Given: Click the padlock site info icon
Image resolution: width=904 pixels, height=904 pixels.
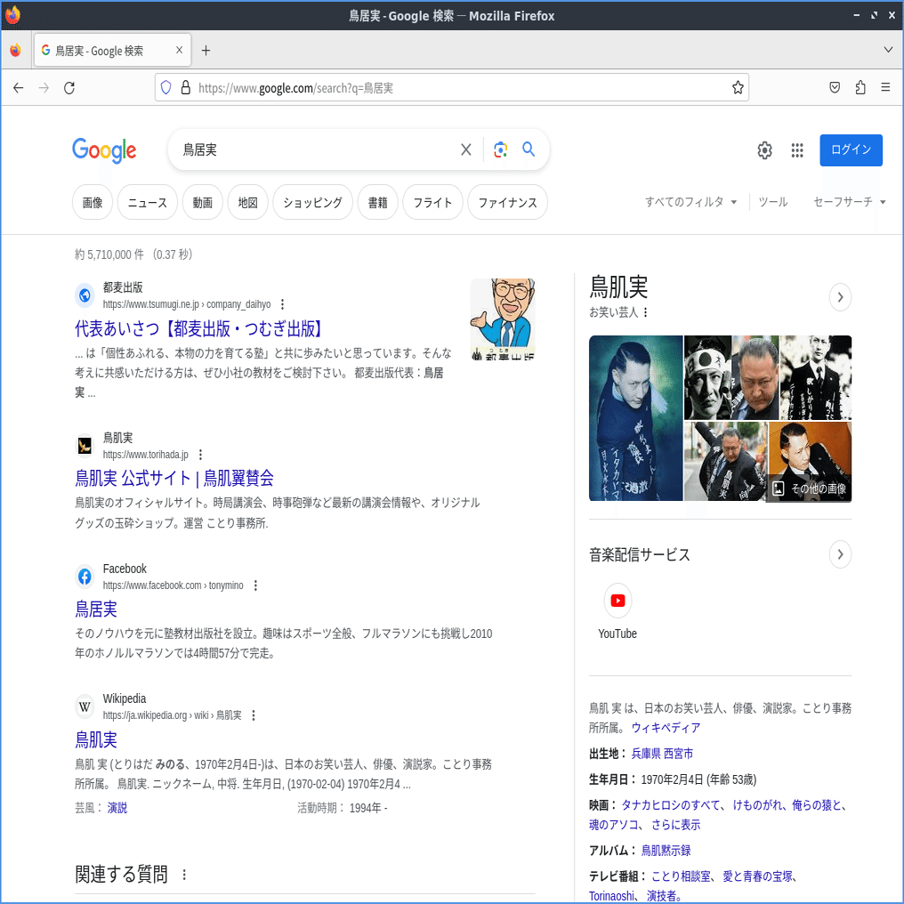Looking at the screenshot, I should [186, 87].
